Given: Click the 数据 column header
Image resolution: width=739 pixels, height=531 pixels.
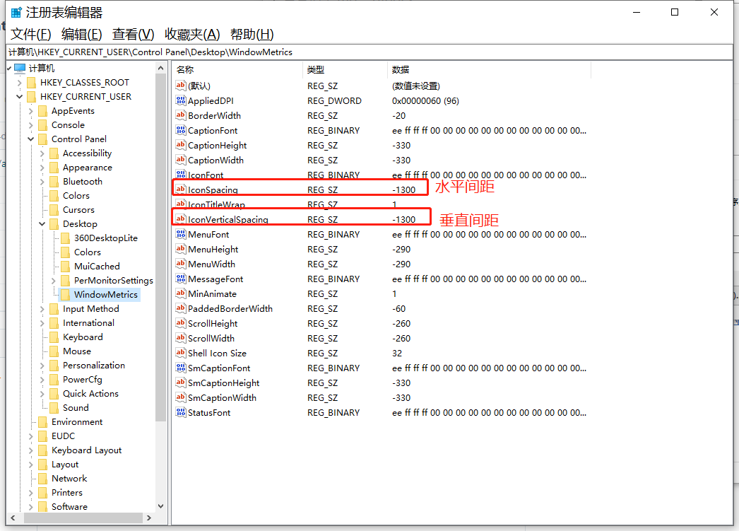Looking at the screenshot, I should point(401,69).
